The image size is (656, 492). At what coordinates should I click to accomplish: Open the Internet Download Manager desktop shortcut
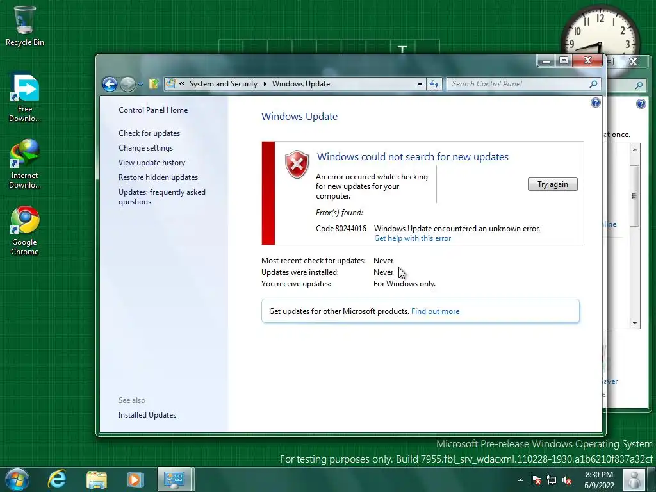pos(25,165)
